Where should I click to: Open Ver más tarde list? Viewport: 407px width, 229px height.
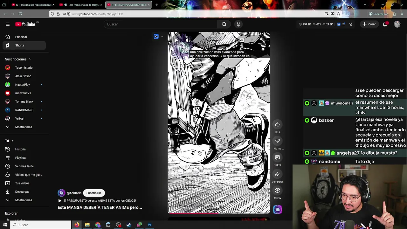(x=24, y=166)
